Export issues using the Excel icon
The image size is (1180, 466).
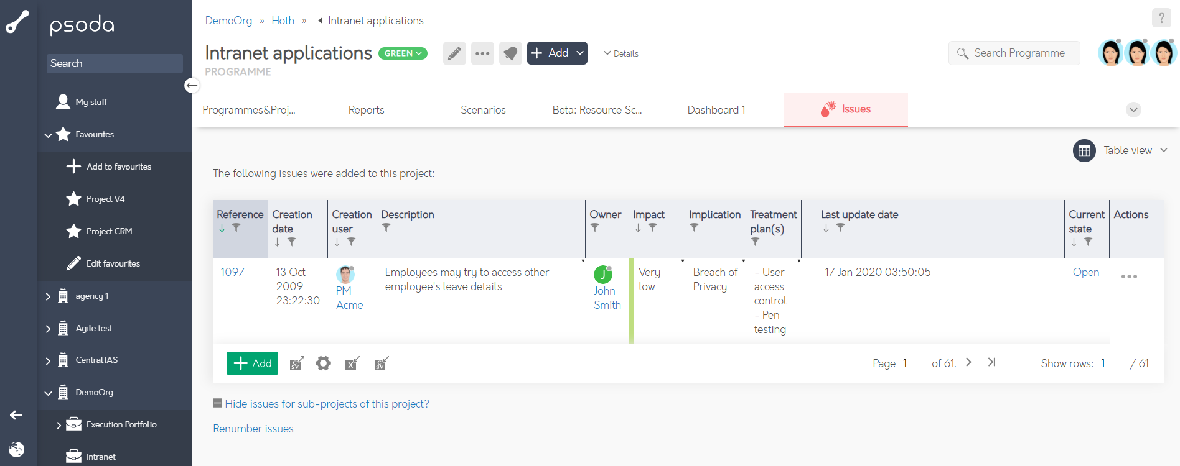[352, 363]
